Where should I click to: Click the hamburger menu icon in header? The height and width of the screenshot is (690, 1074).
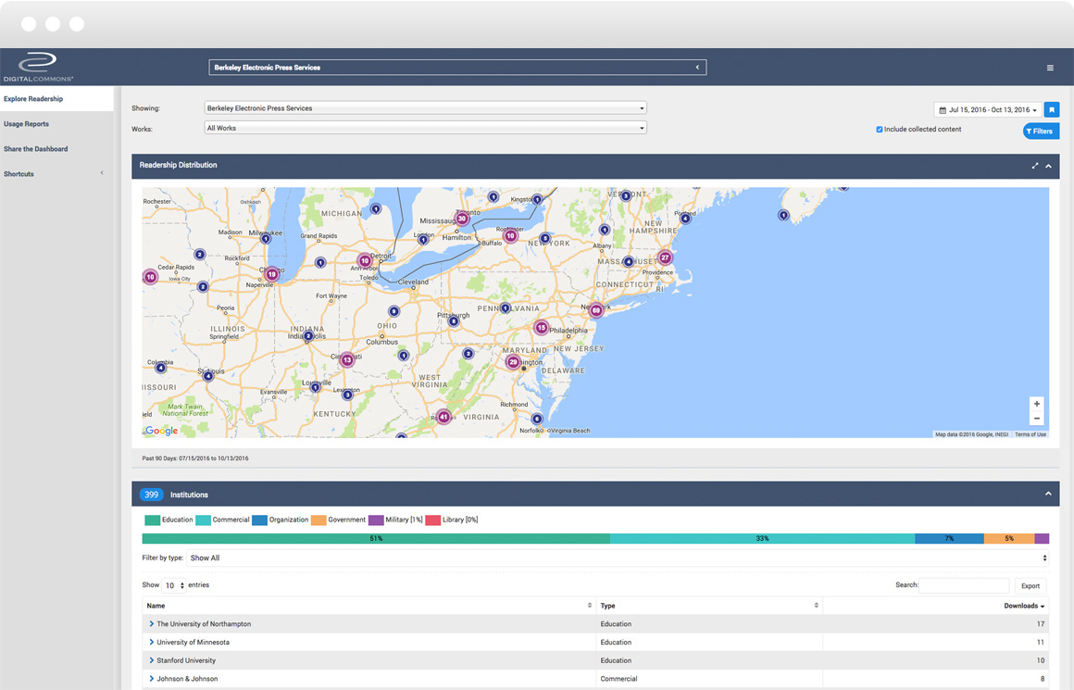tap(1050, 68)
